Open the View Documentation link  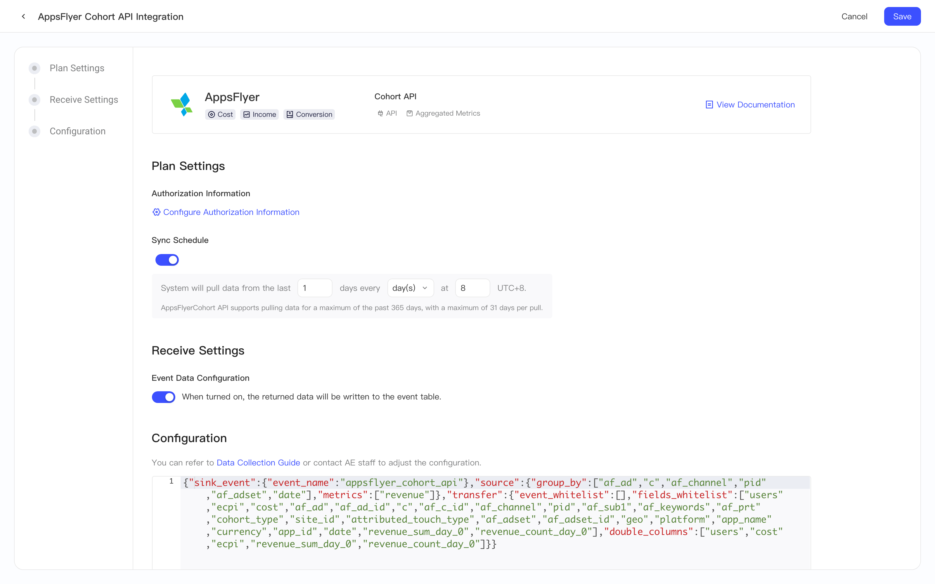point(750,105)
